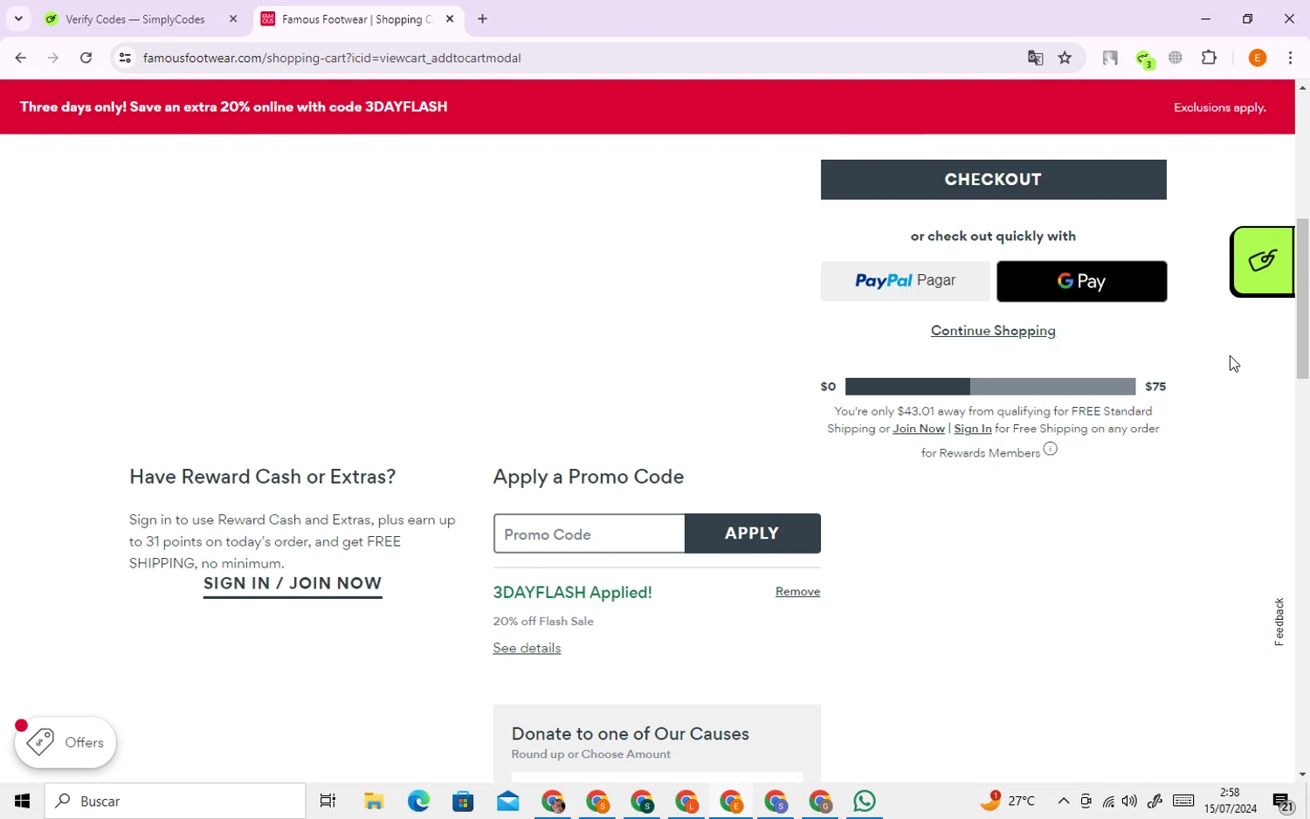The image size is (1310, 819).
Task: Open the Mail app on the taskbar
Action: coord(507,801)
